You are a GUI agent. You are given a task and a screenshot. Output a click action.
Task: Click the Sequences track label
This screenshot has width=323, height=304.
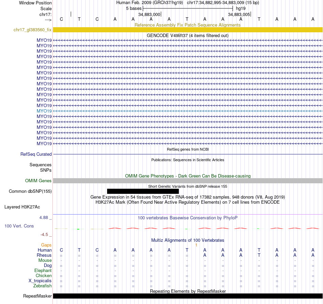pyautogui.click(x=40, y=165)
